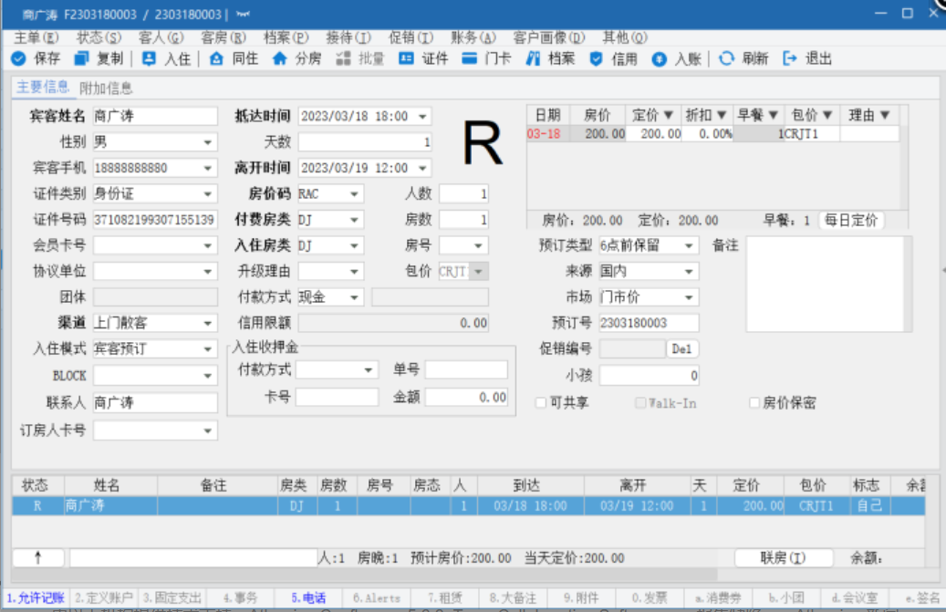Open the 客户画像(D) menu
The image size is (946, 612).
(549, 37)
